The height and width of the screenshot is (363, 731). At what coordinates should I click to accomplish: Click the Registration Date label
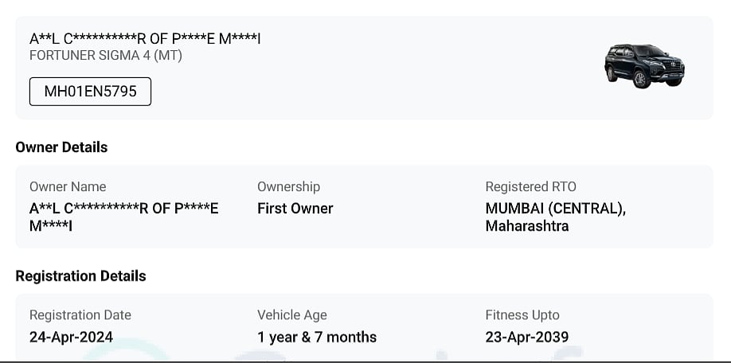click(x=80, y=315)
